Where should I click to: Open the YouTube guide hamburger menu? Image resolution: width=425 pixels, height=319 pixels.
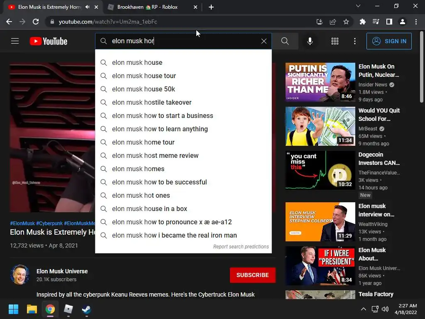click(x=15, y=41)
